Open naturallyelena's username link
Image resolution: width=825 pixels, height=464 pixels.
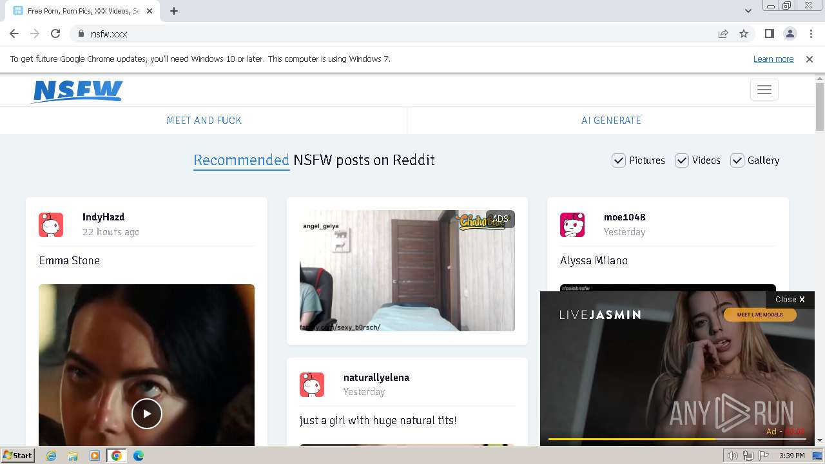click(x=376, y=378)
